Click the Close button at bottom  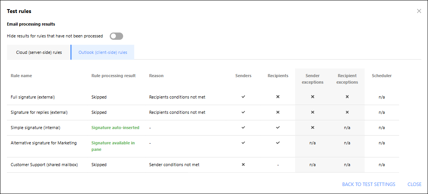point(414,184)
